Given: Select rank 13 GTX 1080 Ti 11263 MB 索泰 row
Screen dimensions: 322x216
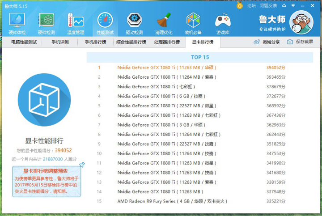Looking at the screenshot, I should pos(200,182).
